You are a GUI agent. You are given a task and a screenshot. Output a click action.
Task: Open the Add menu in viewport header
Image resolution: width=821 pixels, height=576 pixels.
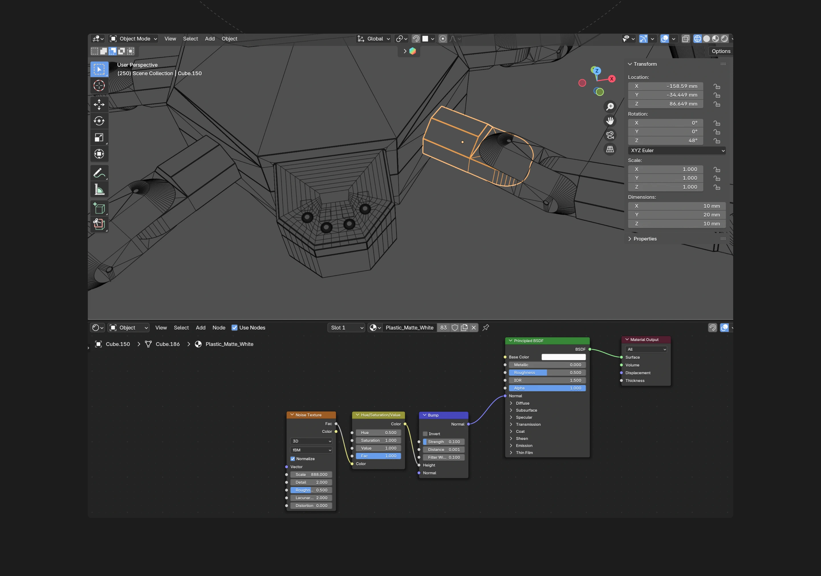210,39
